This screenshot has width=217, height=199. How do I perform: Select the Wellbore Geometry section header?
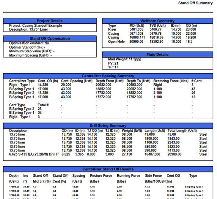157,21
